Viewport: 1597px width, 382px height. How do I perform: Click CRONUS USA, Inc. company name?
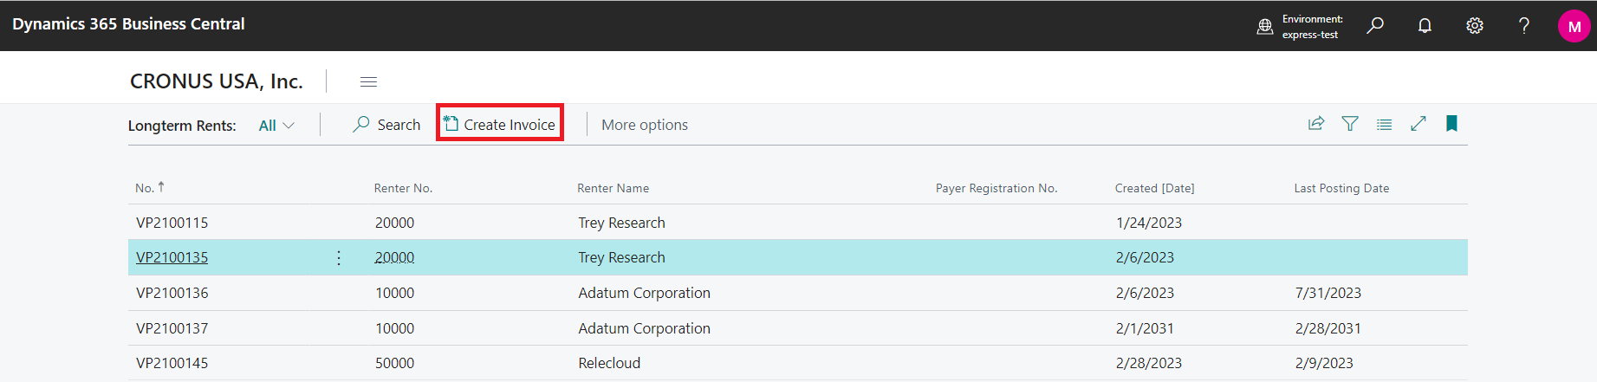217,81
